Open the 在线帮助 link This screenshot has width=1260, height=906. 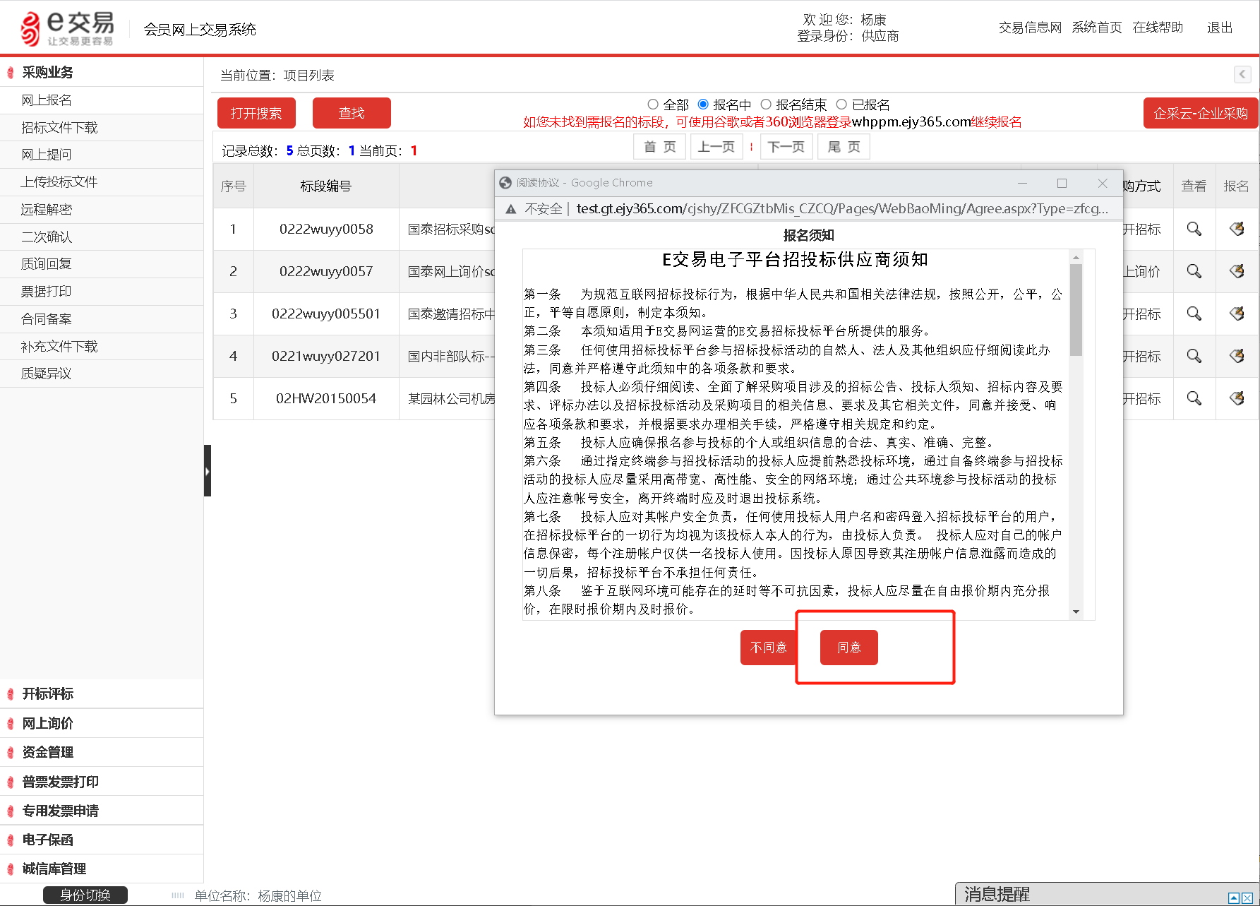[1158, 28]
